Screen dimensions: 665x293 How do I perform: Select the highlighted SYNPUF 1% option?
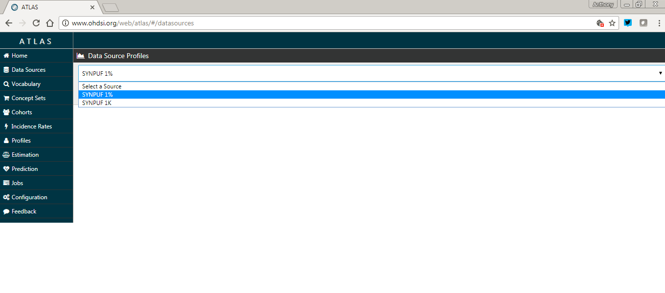[97, 95]
